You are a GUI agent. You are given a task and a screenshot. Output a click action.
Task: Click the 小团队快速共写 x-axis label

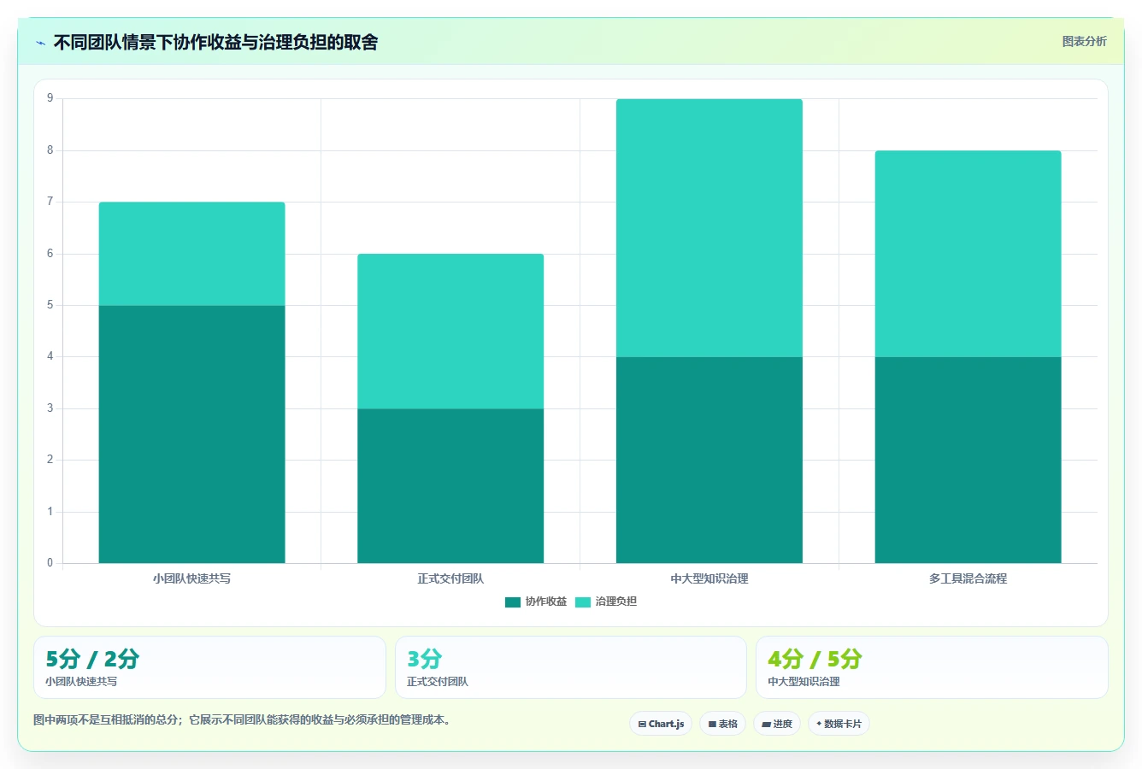click(191, 578)
